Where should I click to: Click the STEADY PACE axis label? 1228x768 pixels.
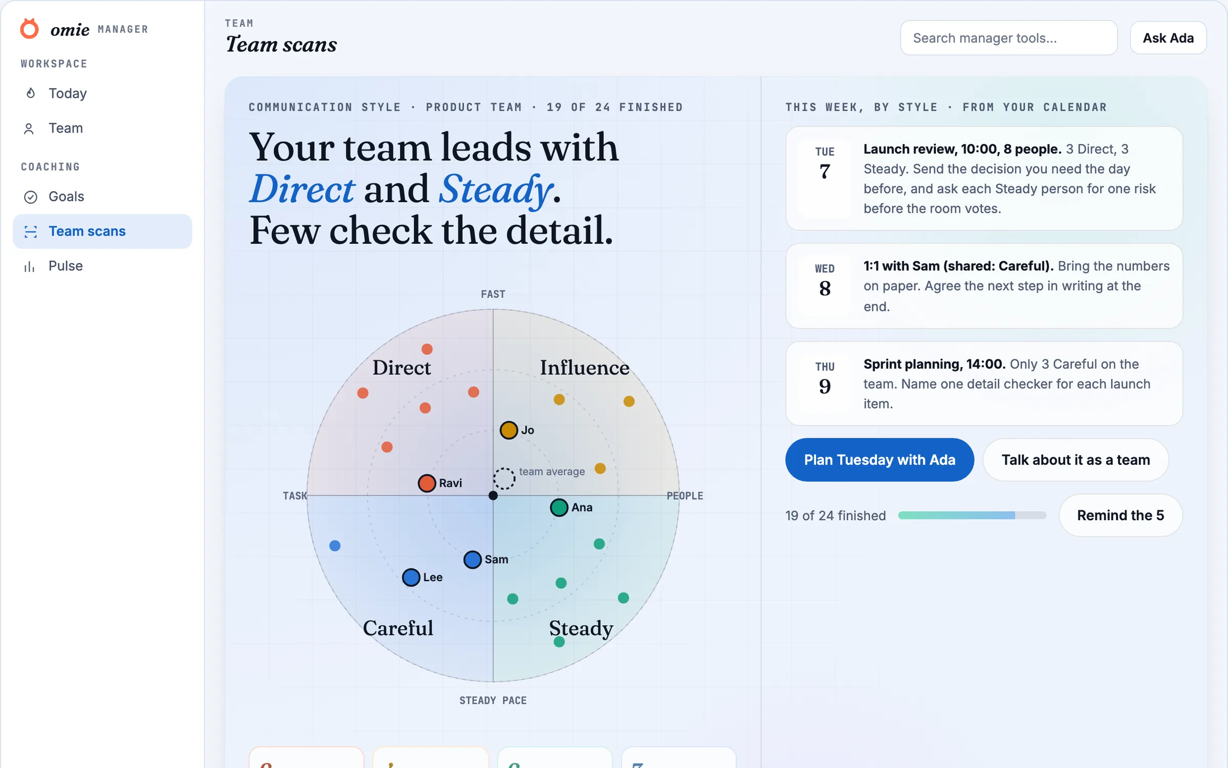click(x=493, y=700)
